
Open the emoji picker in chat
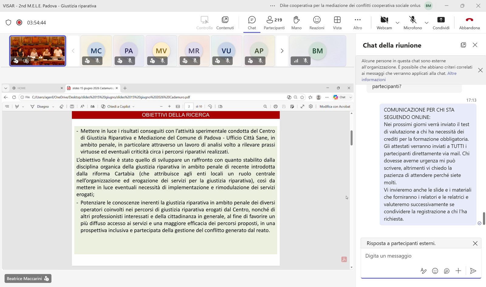(435, 271)
